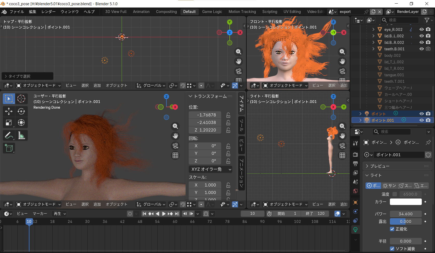Switch to the Animation workspace tab

[x=141, y=12]
